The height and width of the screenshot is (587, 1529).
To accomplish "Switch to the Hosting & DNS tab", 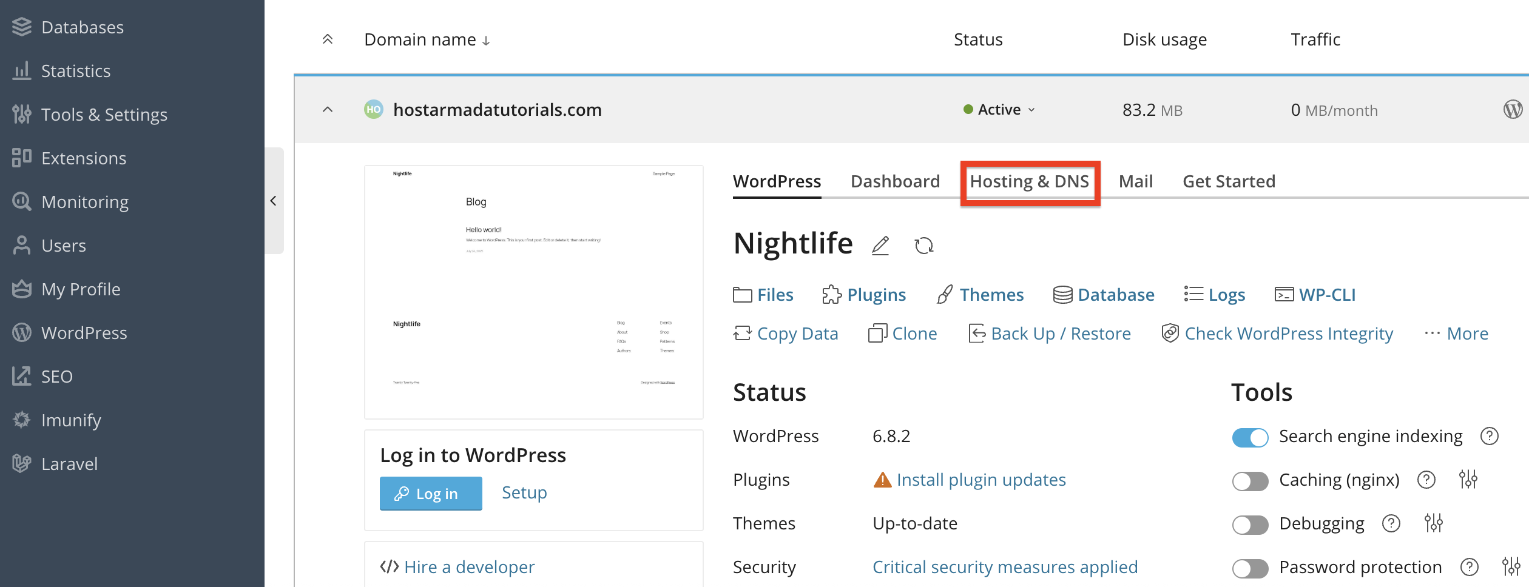I will click(1030, 181).
